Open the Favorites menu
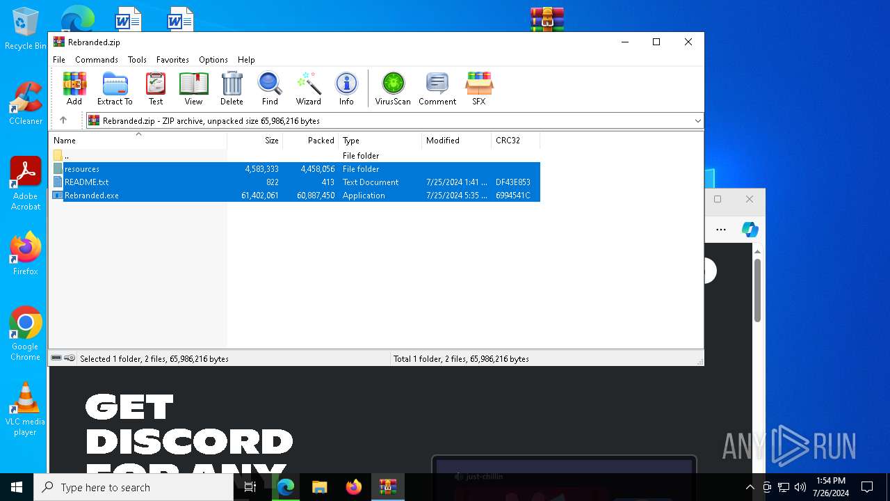This screenshot has height=501, width=890. pos(172,60)
